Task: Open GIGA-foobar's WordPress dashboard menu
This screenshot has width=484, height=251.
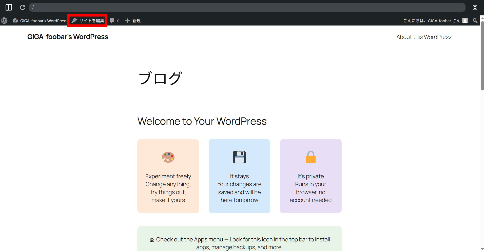Action: (40, 21)
